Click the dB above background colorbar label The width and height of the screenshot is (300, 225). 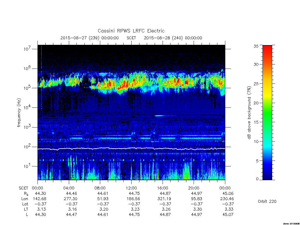click(249, 113)
